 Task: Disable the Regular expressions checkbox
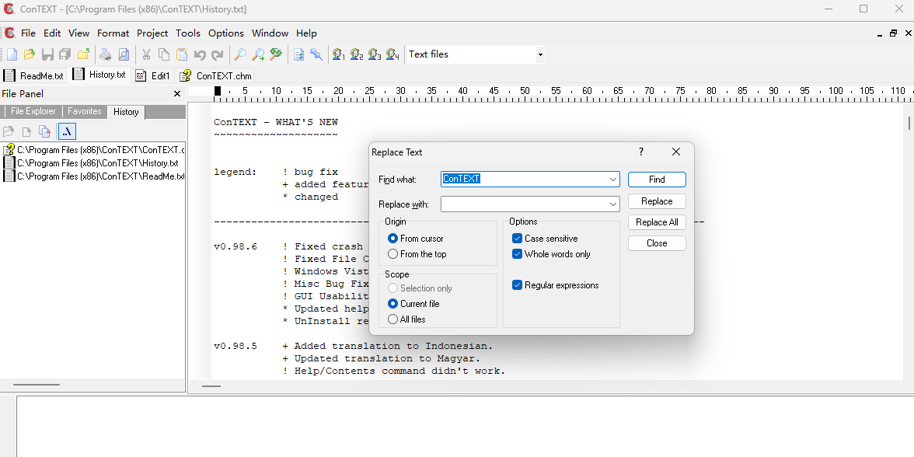coord(555,285)
